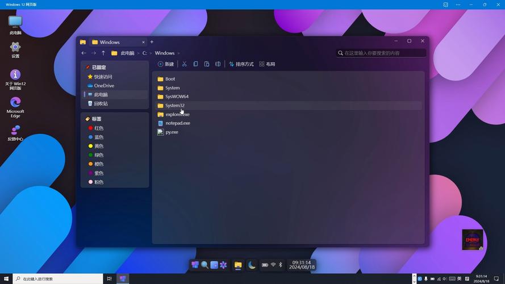This screenshot has height=284, width=505.
Task: Select 此电脑 in the sidebar
Action: [115, 95]
